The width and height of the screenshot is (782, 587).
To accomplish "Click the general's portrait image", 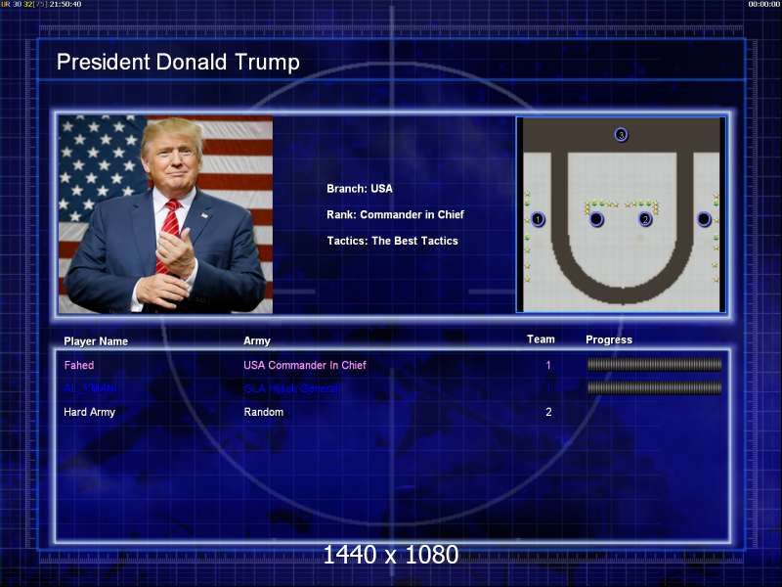I will [x=165, y=214].
